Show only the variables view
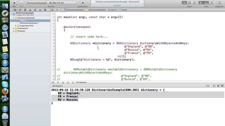This screenshot has height=126, width=225. [214, 86]
